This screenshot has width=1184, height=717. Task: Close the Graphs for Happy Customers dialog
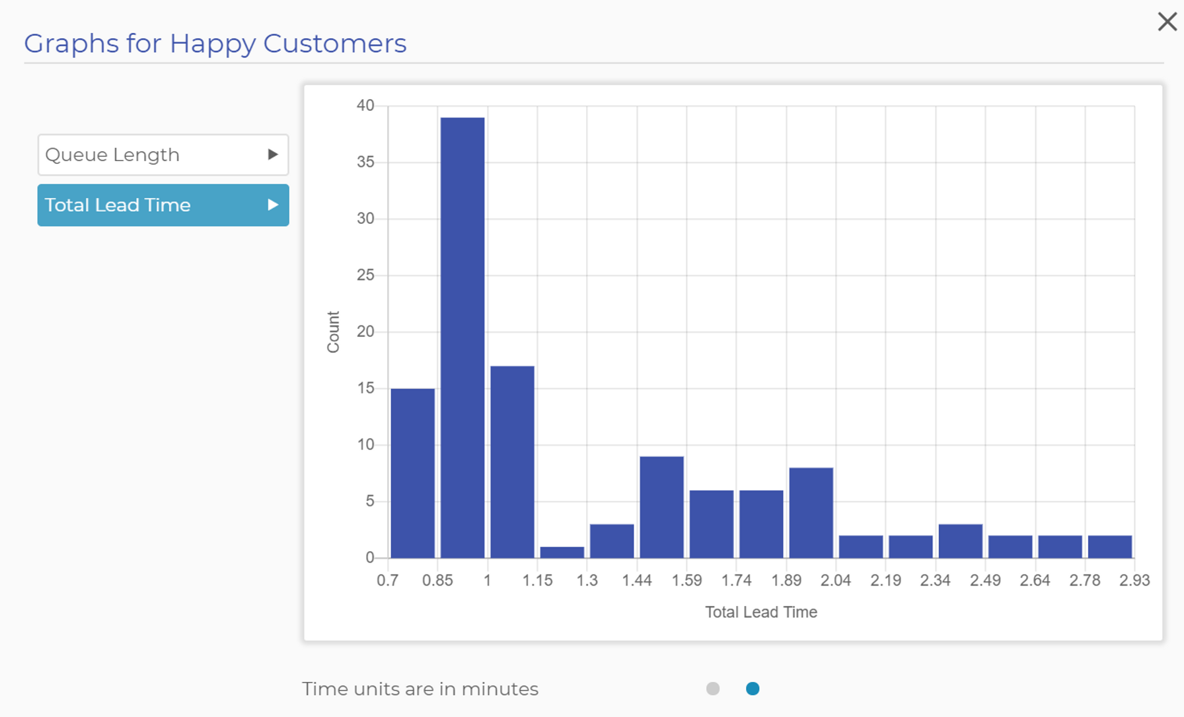tap(1167, 22)
